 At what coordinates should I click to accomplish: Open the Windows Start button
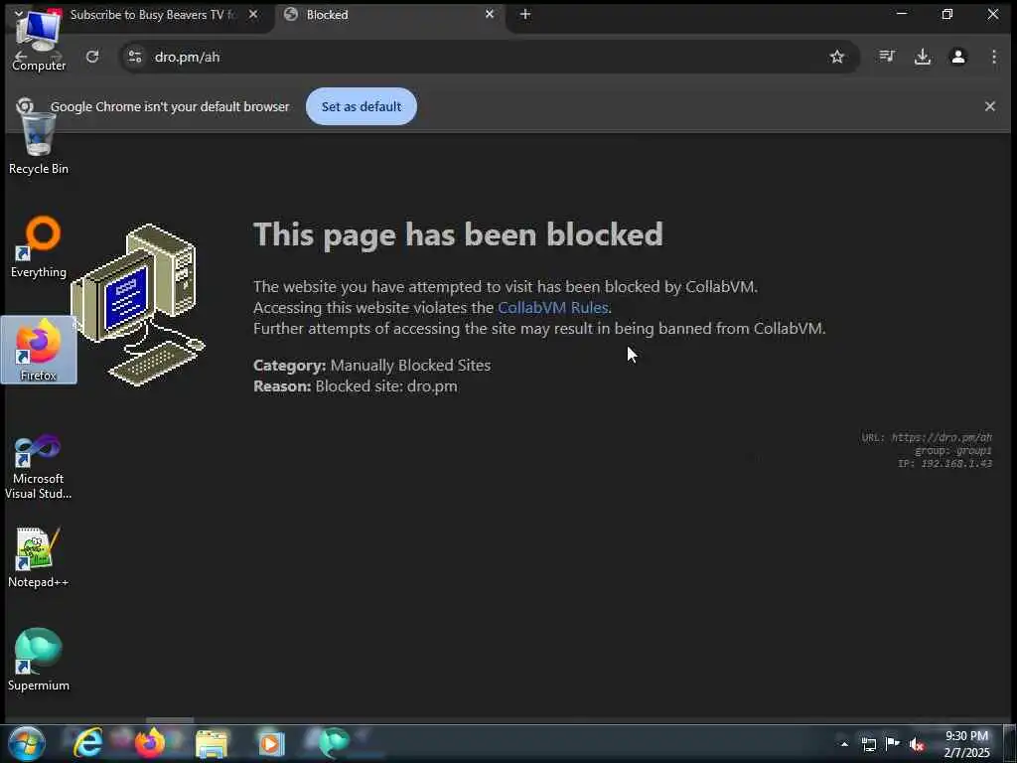click(27, 743)
